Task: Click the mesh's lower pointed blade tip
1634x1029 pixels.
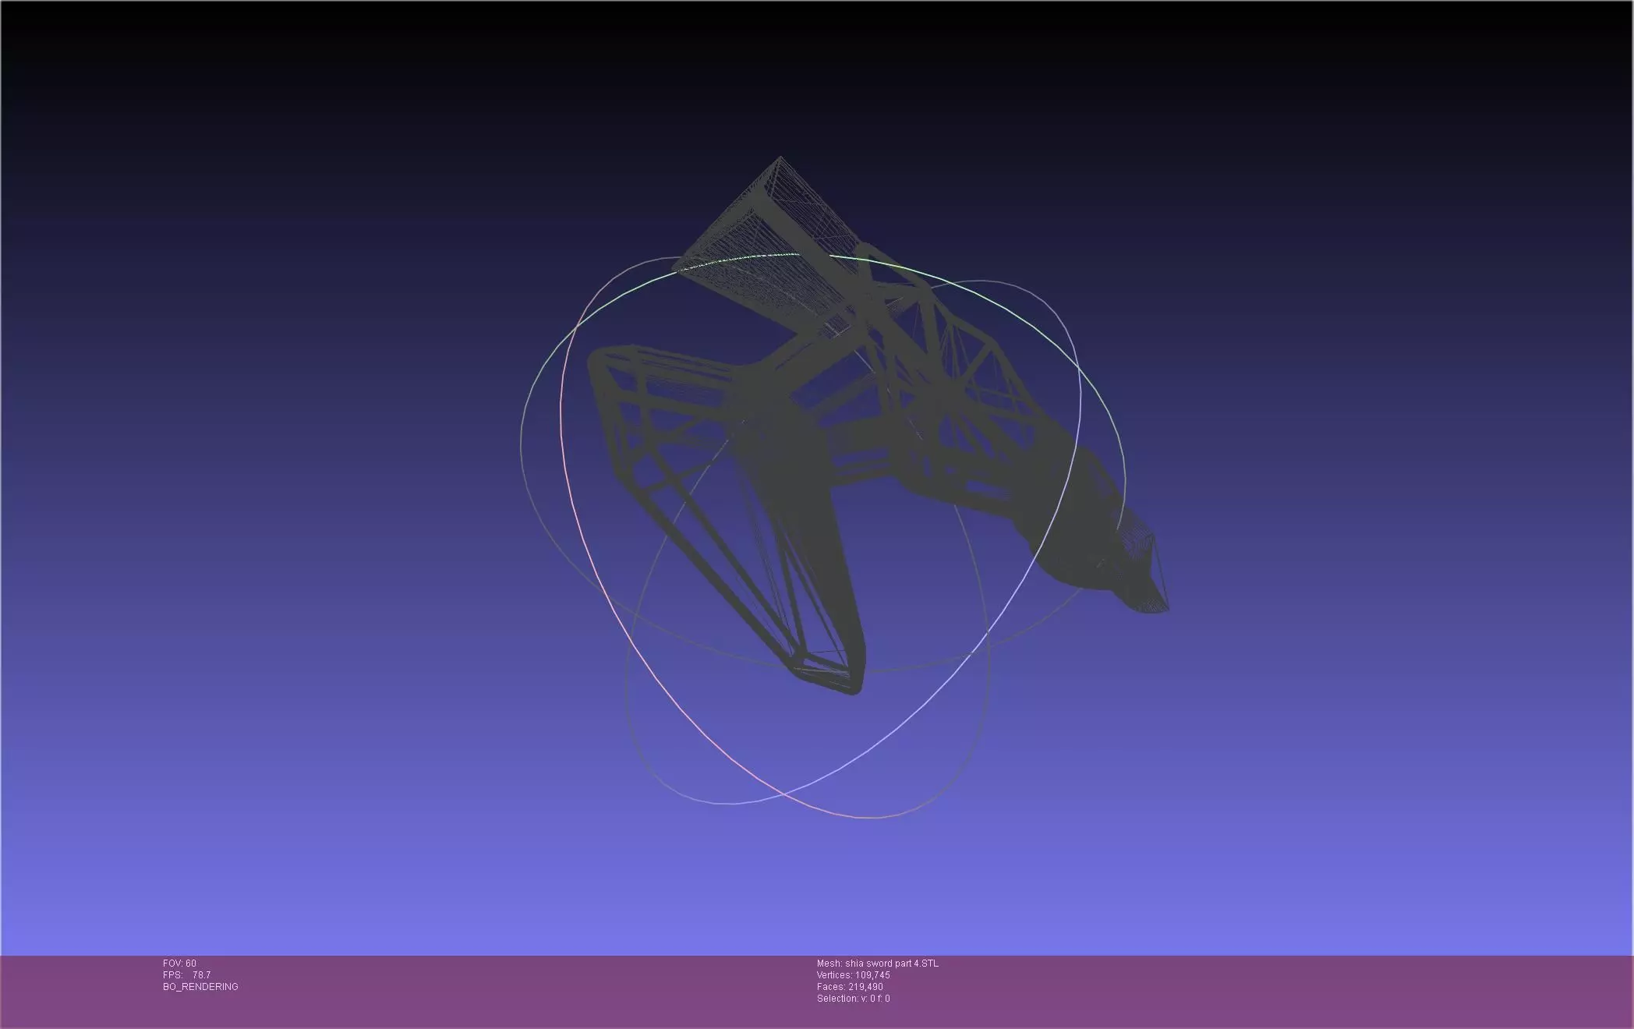Action: [x=851, y=691]
